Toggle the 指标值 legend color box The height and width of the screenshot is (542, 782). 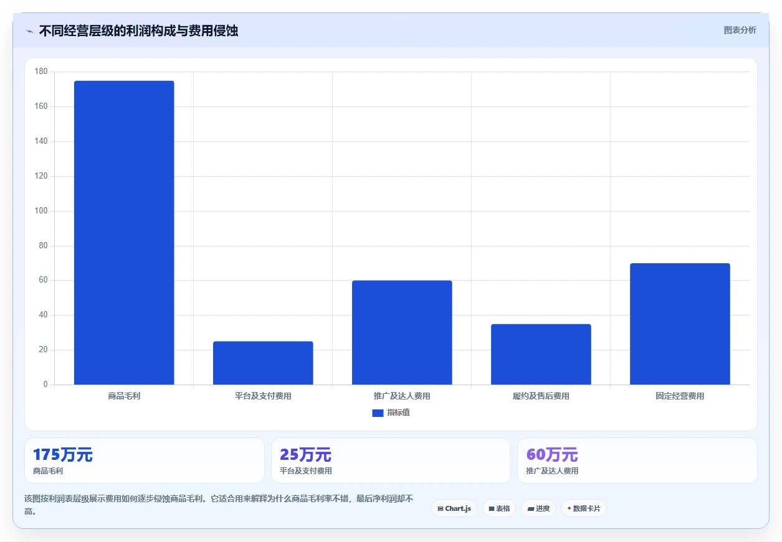click(x=378, y=413)
